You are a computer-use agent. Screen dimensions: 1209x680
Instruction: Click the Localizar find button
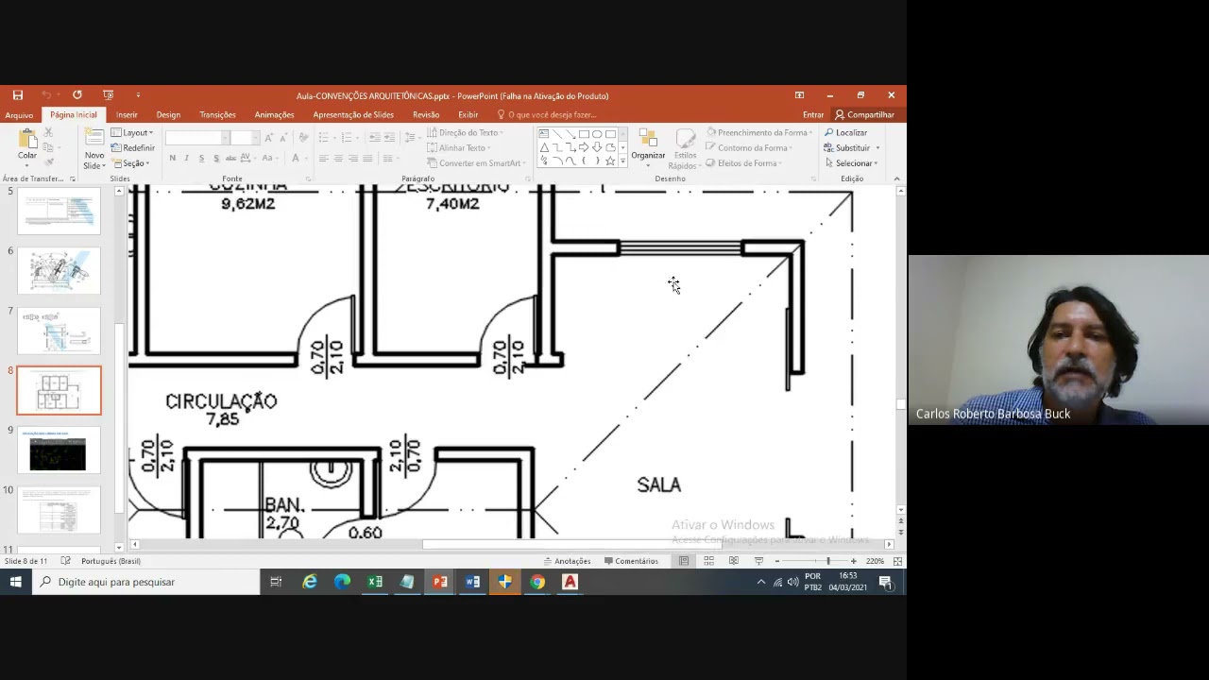coord(846,133)
